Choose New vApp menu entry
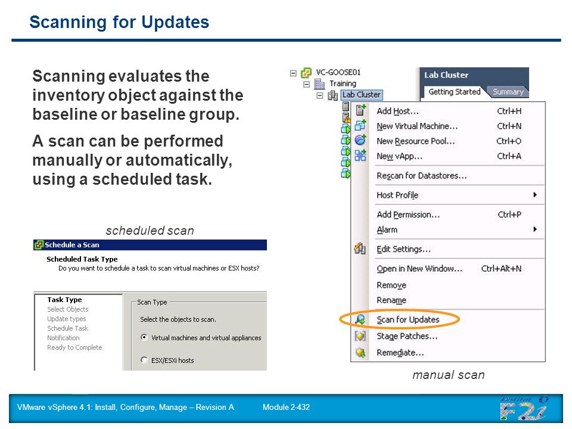This screenshot has height=429, width=572. click(x=449, y=157)
